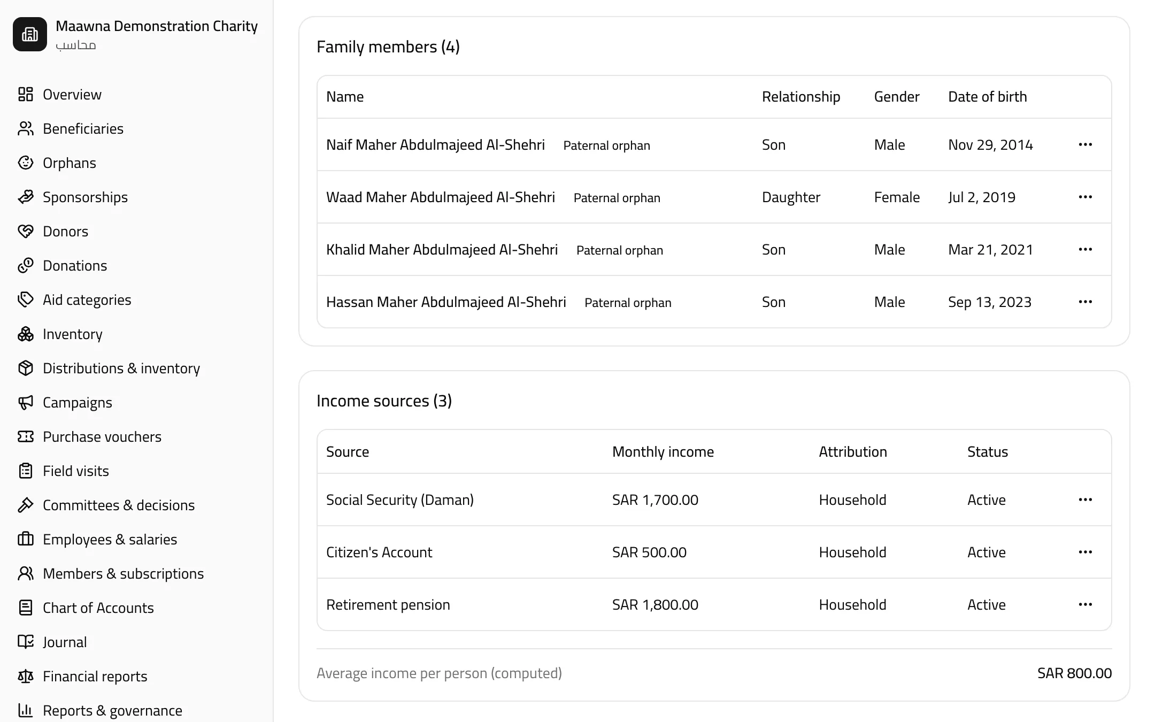This screenshot has width=1155, height=722.
Task: Open actions menu for Citizen's Account row
Action: [x=1085, y=552]
